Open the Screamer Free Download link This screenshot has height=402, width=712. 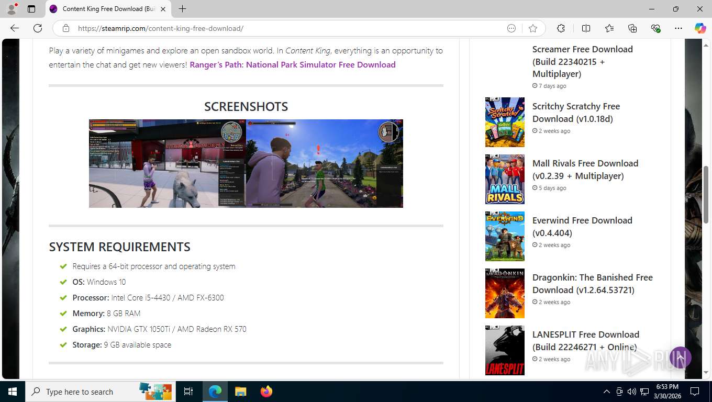click(x=583, y=62)
